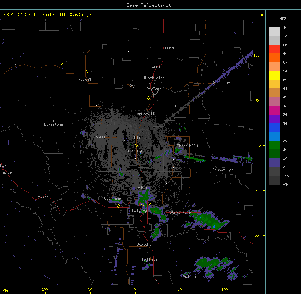This screenshot has height=294, width=301.
Task: Click the Calgary city label
Action: tap(140, 211)
